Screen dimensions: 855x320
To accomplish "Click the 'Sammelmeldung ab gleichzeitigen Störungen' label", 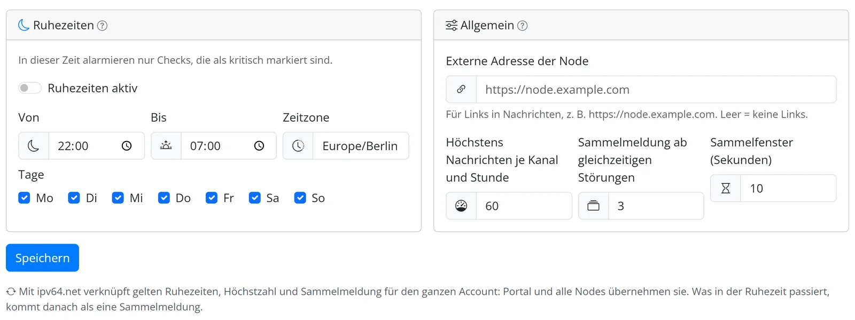I will (x=632, y=160).
